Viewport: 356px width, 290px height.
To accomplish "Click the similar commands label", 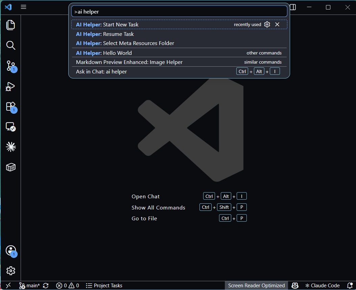I will pyautogui.click(x=263, y=62).
